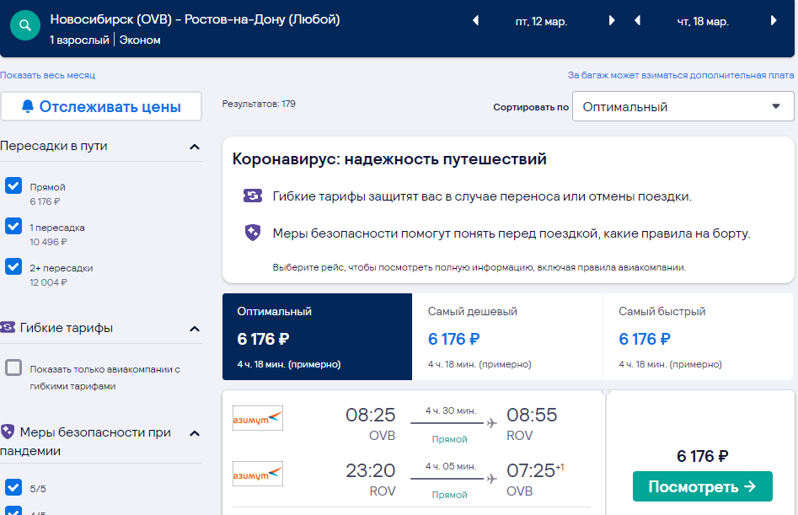The width and height of the screenshot is (798, 515).
Task: Click the flexible fares icon in coronavirus panel
Action: pyautogui.click(x=253, y=196)
